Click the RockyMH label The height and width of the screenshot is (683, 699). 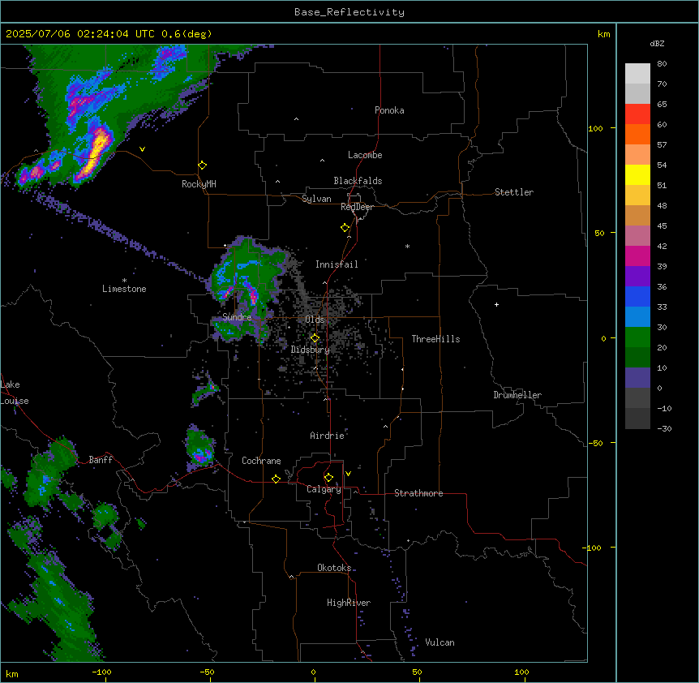click(x=199, y=184)
